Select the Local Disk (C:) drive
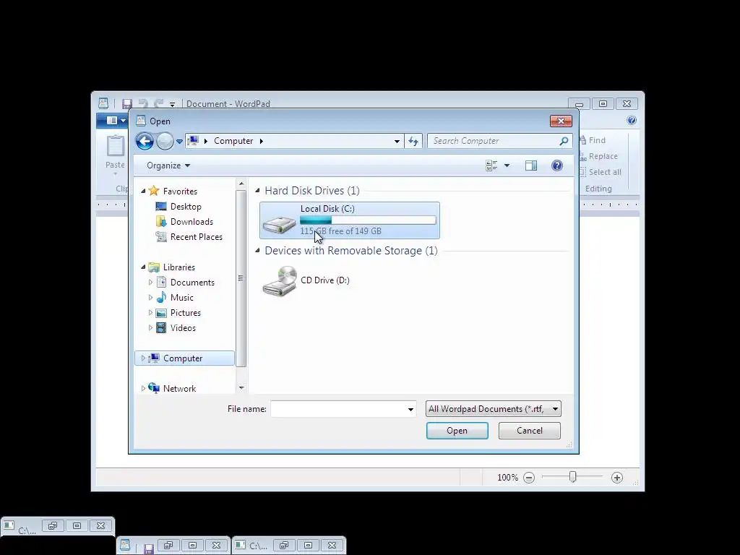 (x=349, y=220)
